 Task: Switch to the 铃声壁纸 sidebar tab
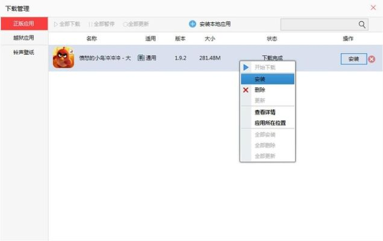point(24,52)
